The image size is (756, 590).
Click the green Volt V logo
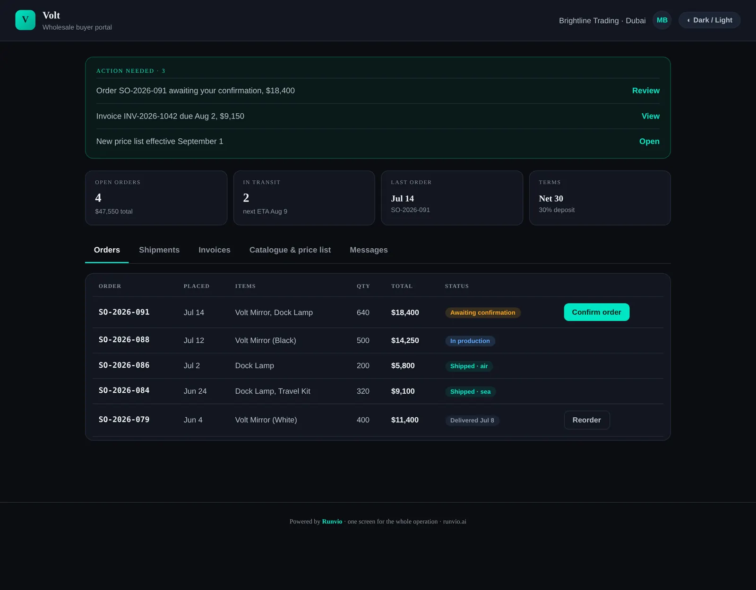pos(25,20)
